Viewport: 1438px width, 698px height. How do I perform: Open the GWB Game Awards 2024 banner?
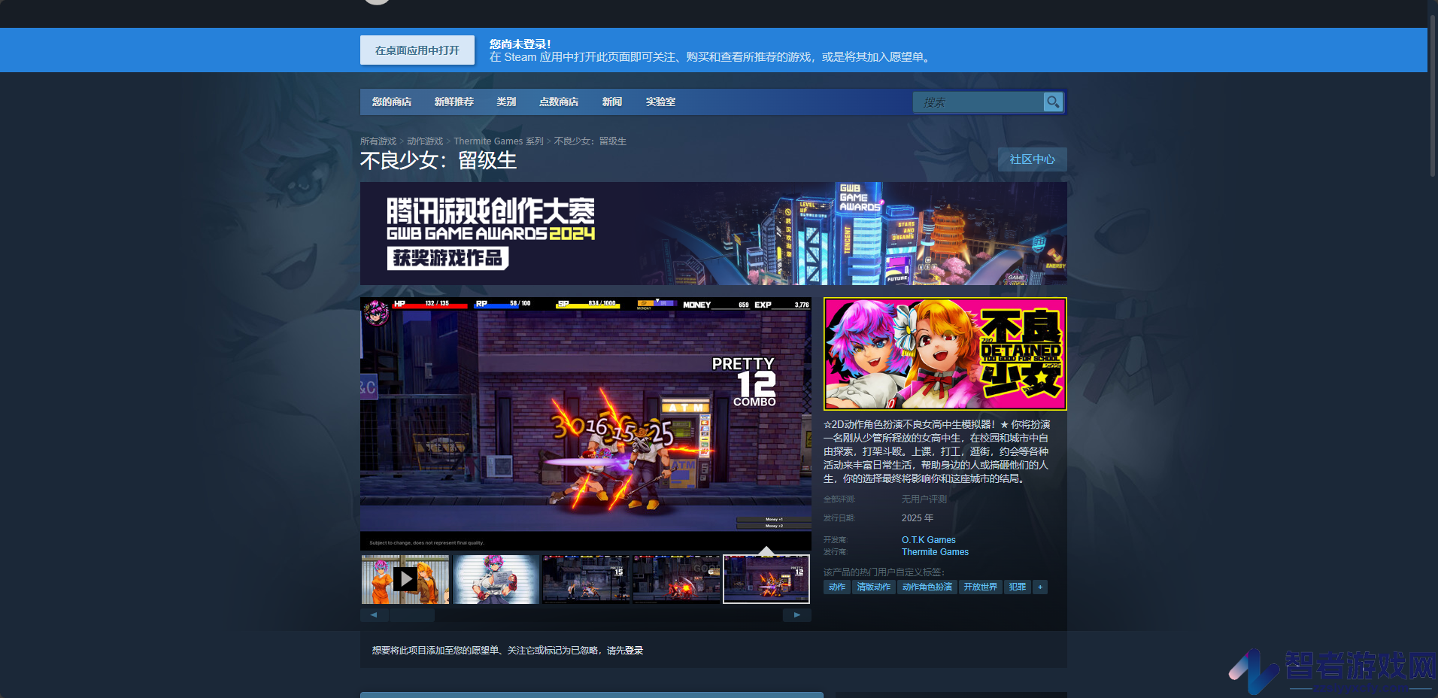pyautogui.click(x=714, y=233)
